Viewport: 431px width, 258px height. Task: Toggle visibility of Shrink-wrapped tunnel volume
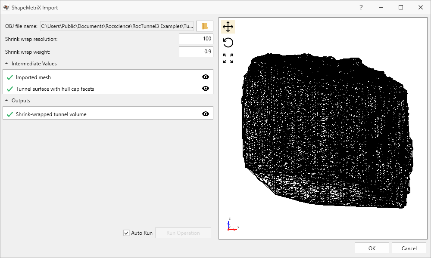205,114
